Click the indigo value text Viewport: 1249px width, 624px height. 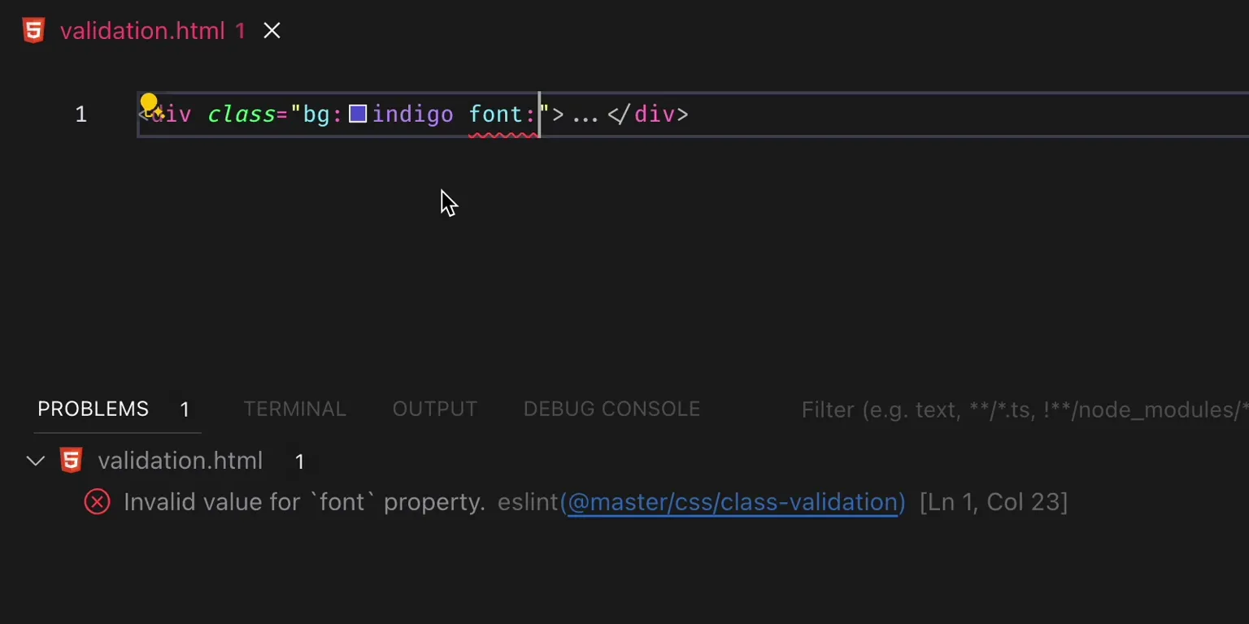click(x=413, y=115)
